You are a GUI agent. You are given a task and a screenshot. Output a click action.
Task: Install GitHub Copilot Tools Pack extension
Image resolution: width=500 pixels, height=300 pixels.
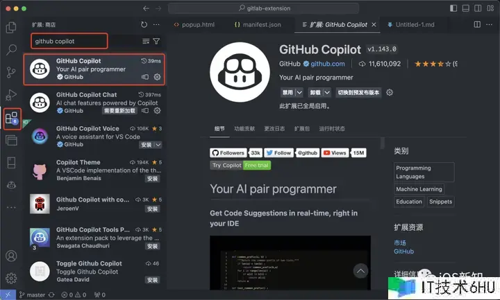pos(152,246)
